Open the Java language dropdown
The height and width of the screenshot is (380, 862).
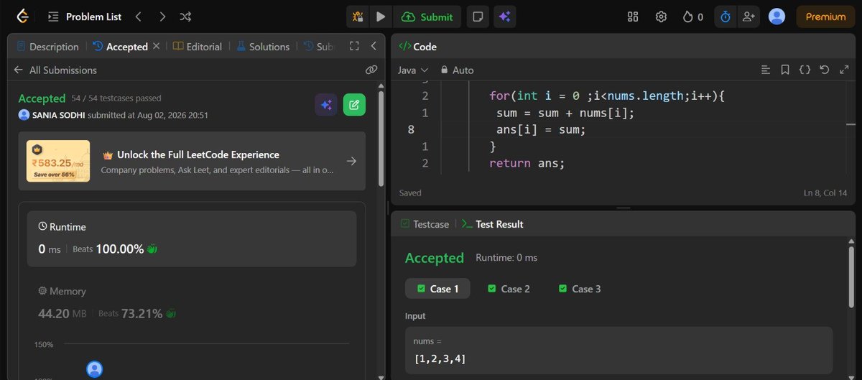(x=413, y=70)
